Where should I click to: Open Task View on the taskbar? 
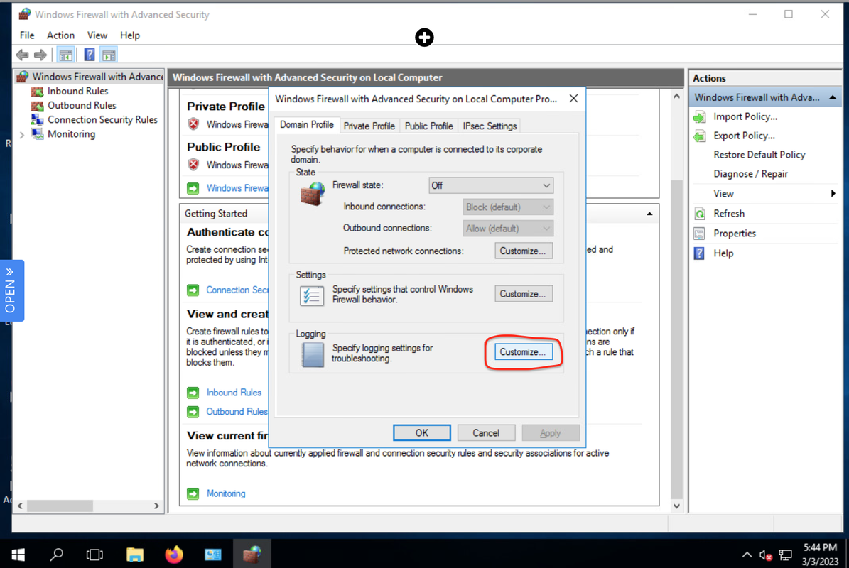point(94,555)
